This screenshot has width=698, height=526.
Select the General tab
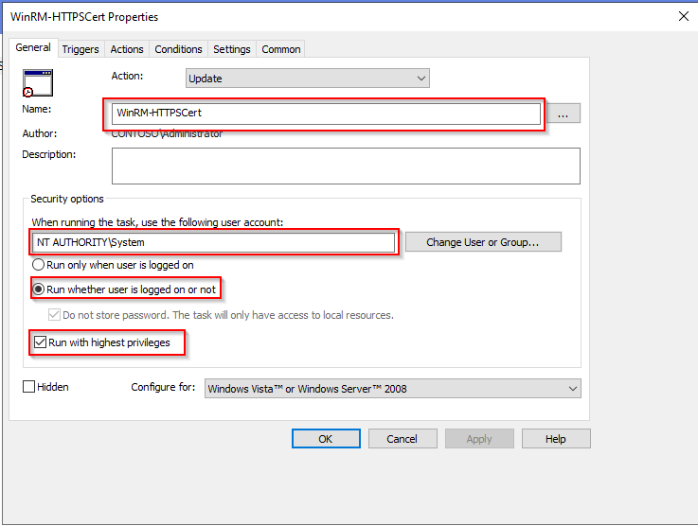tap(33, 48)
